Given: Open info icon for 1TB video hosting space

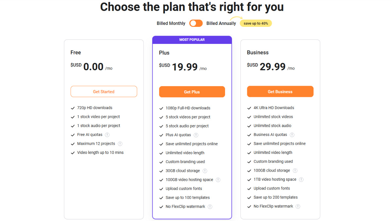Looking at the screenshot, I should [301, 179].
